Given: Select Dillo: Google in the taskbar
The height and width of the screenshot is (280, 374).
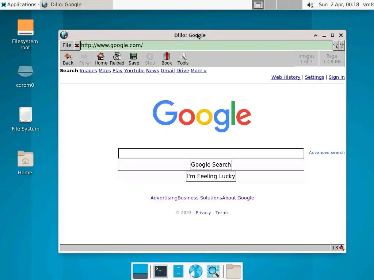Looking at the screenshot, I should (77, 4).
